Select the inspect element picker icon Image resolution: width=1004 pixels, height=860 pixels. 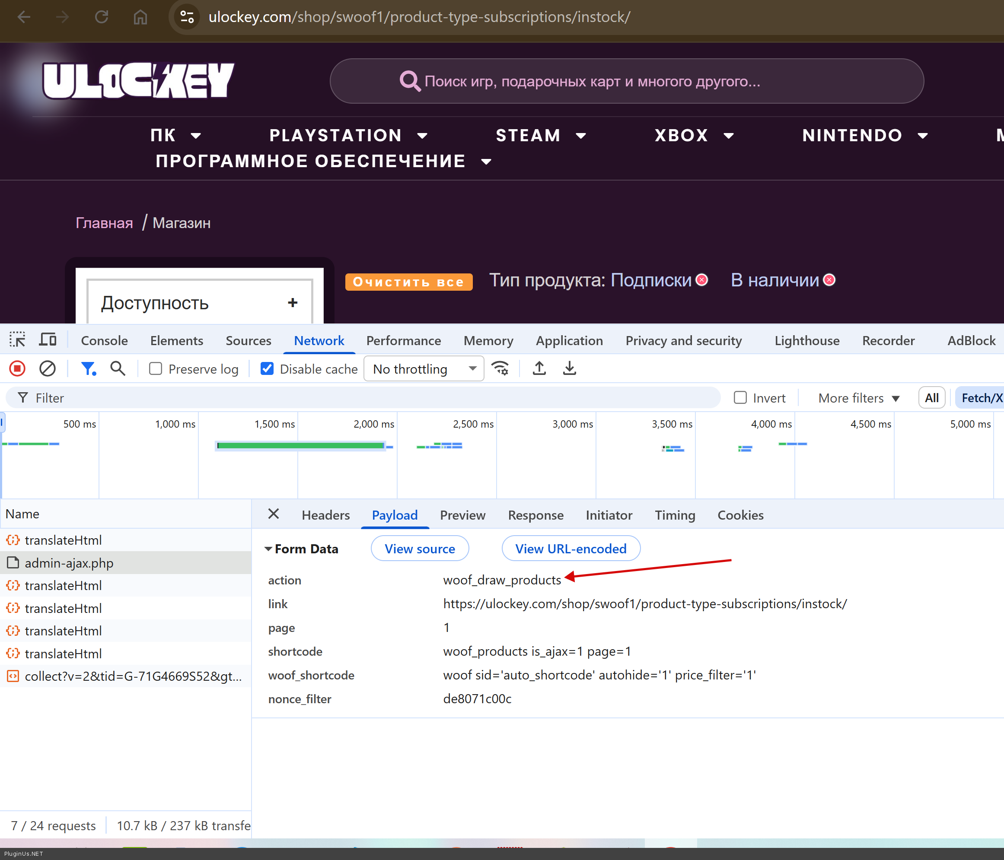tap(17, 340)
